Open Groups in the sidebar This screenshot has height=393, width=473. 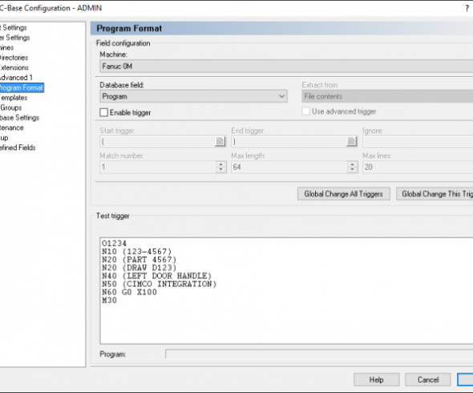(x=11, y=107)
